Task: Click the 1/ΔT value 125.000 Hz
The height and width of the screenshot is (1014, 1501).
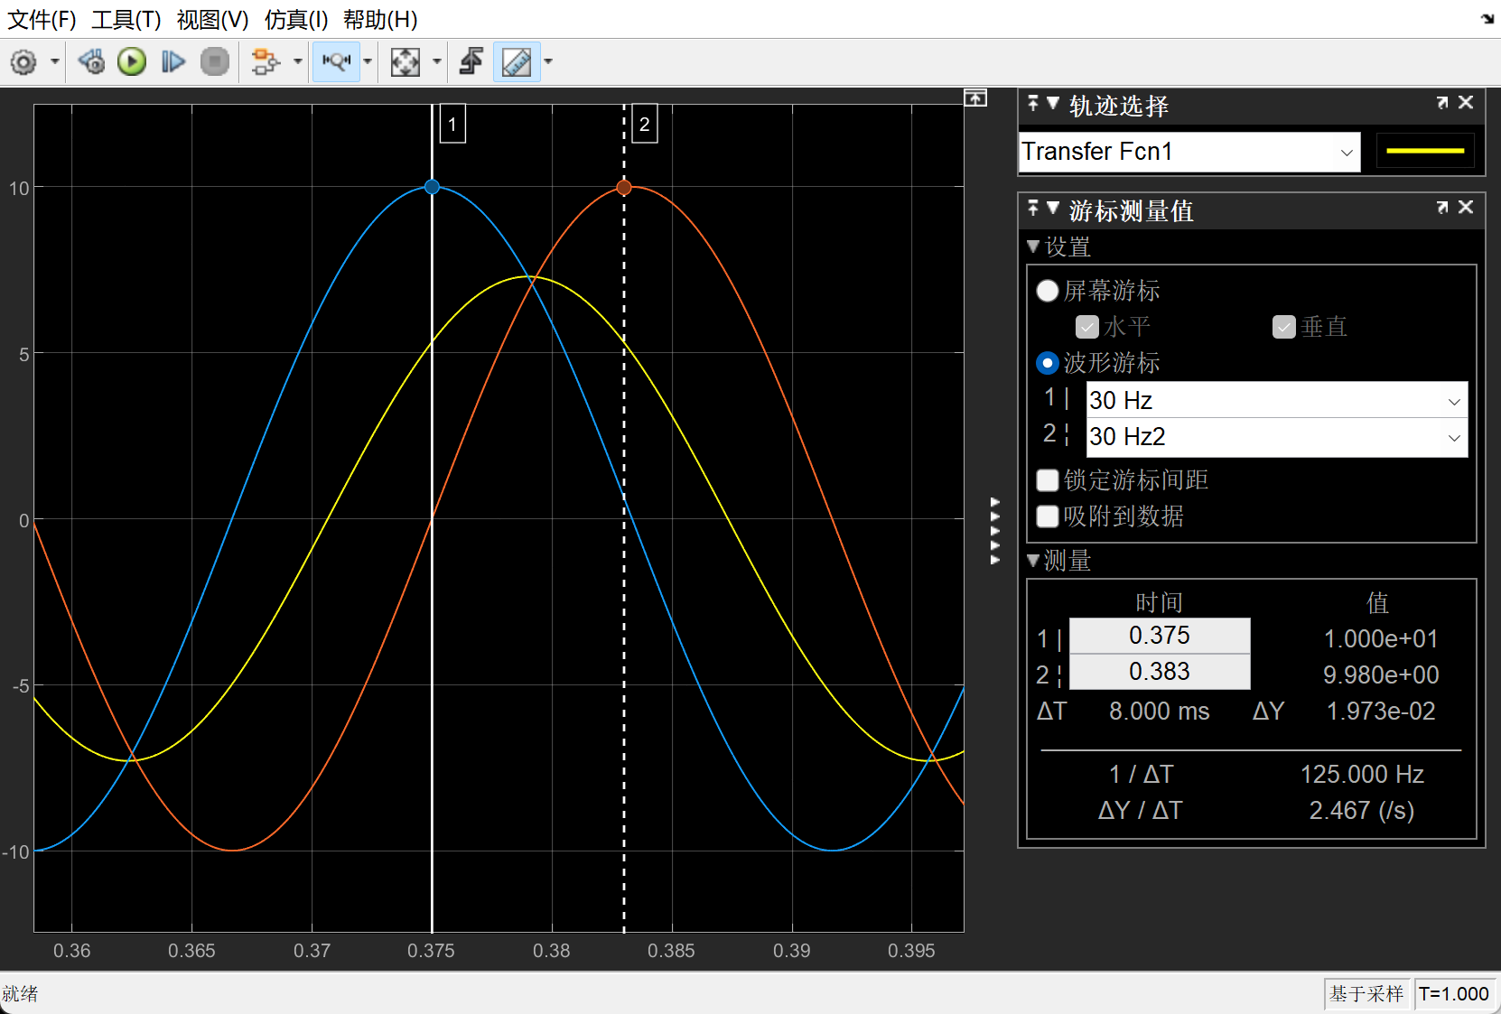Action: [1362, 775]
